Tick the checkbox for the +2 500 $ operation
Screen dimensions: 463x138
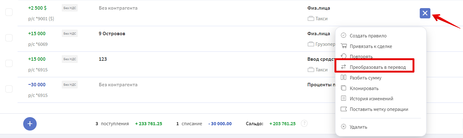tap(9, 12)
